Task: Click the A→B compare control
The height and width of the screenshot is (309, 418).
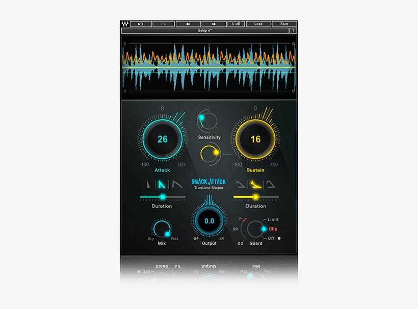Action: pos(236,24)
